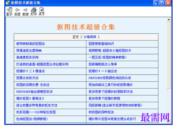Open 图层蒙版基础知识 link

pos(101,44)
